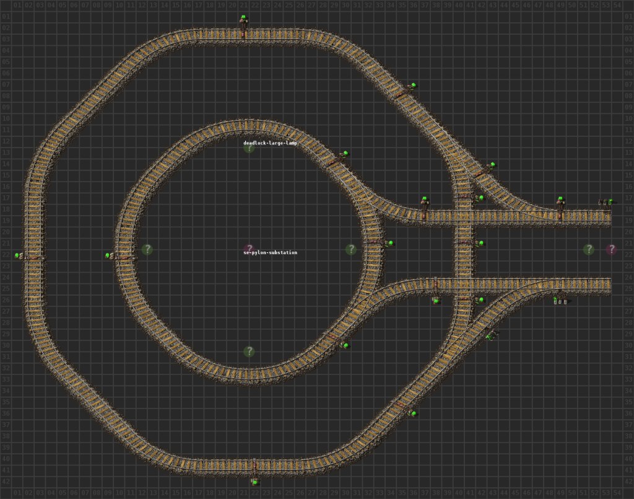Select green question mark inside inner loop's left
634x499 pixels.
(147, 249)
